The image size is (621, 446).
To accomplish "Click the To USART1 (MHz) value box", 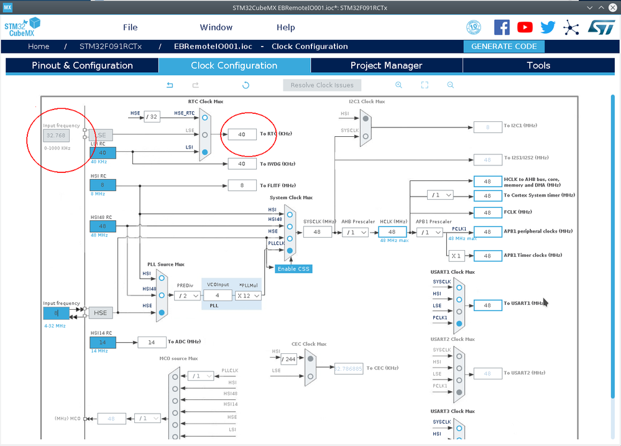I will 487,305.
